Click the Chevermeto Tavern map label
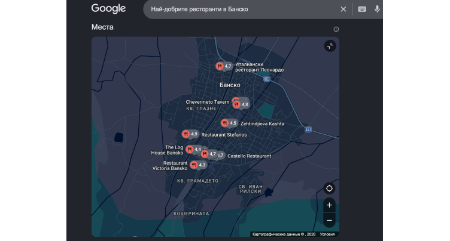450x241 pixels. coord(208,102)
